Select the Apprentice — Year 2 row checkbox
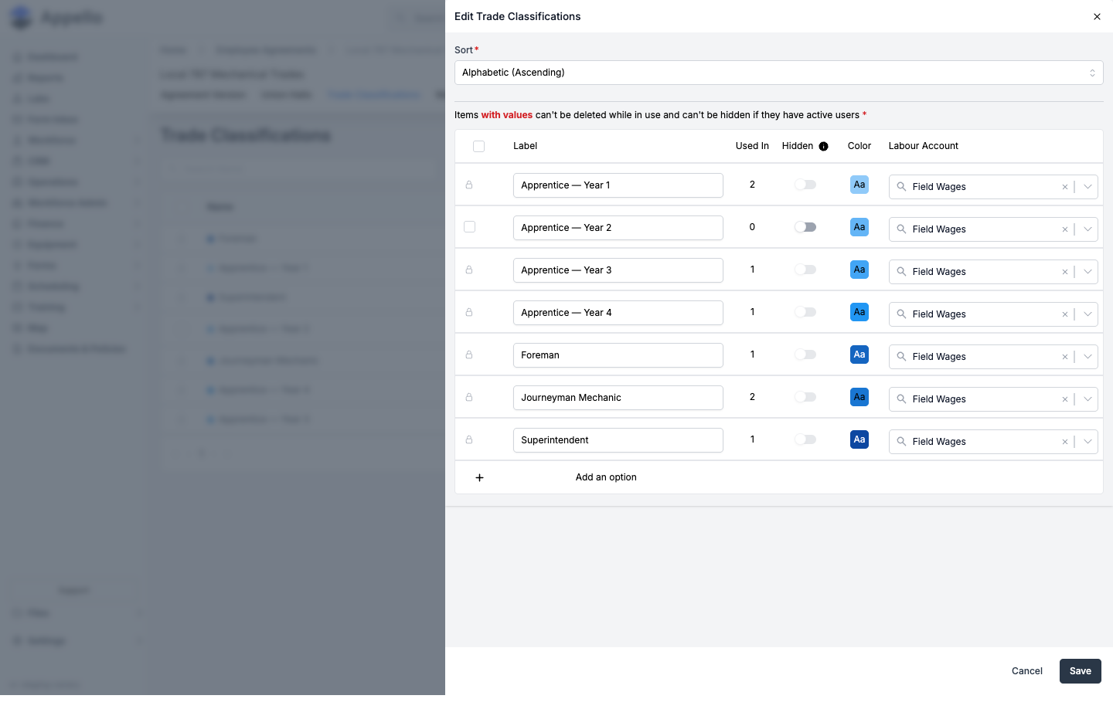Viewport: 1113px width, 709px height. click(x=470, y=227)
